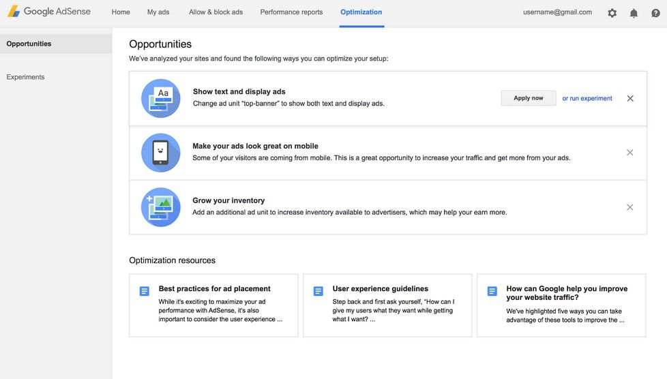Open the notifications bell icon

pos(634,13)
